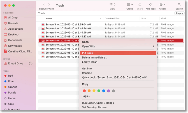Choose Put Back from context menu
Image resolution: width=188 pixels, height=113 pixels.
(87, 53)
